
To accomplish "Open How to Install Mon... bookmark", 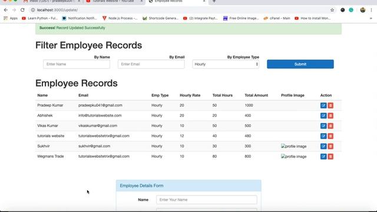I will click(x=313, y=18).
